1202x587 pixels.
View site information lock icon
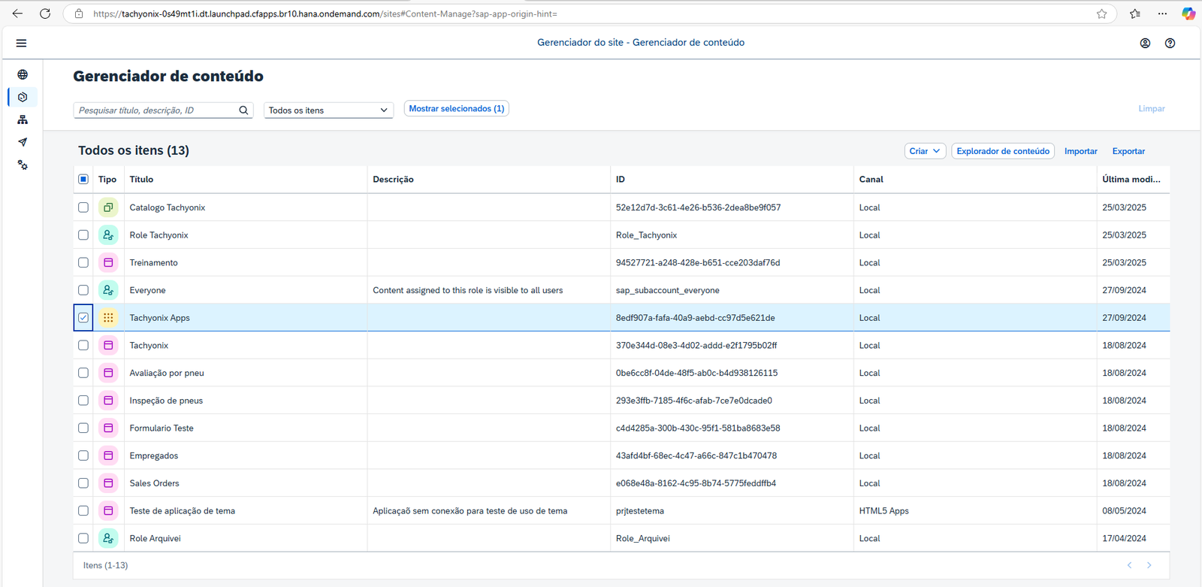(79, 14)
